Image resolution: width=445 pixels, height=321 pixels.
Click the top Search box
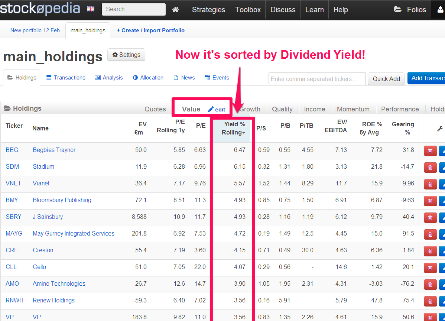[134, 9]
